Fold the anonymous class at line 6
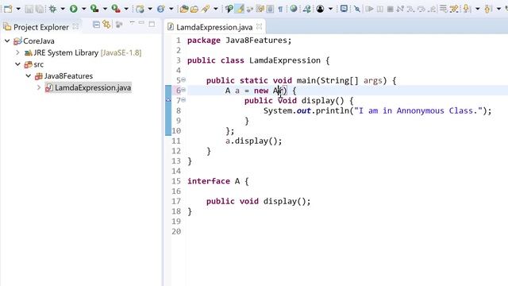 tap(183, 90)
